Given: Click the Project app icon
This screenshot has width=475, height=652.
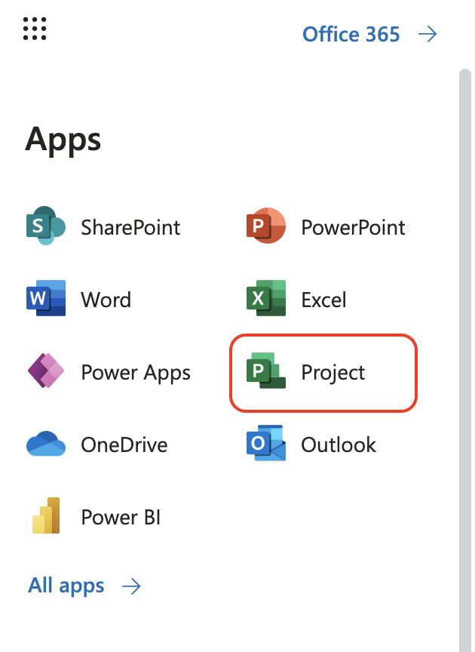Looking at the screenshot, I should coord(266,371).
